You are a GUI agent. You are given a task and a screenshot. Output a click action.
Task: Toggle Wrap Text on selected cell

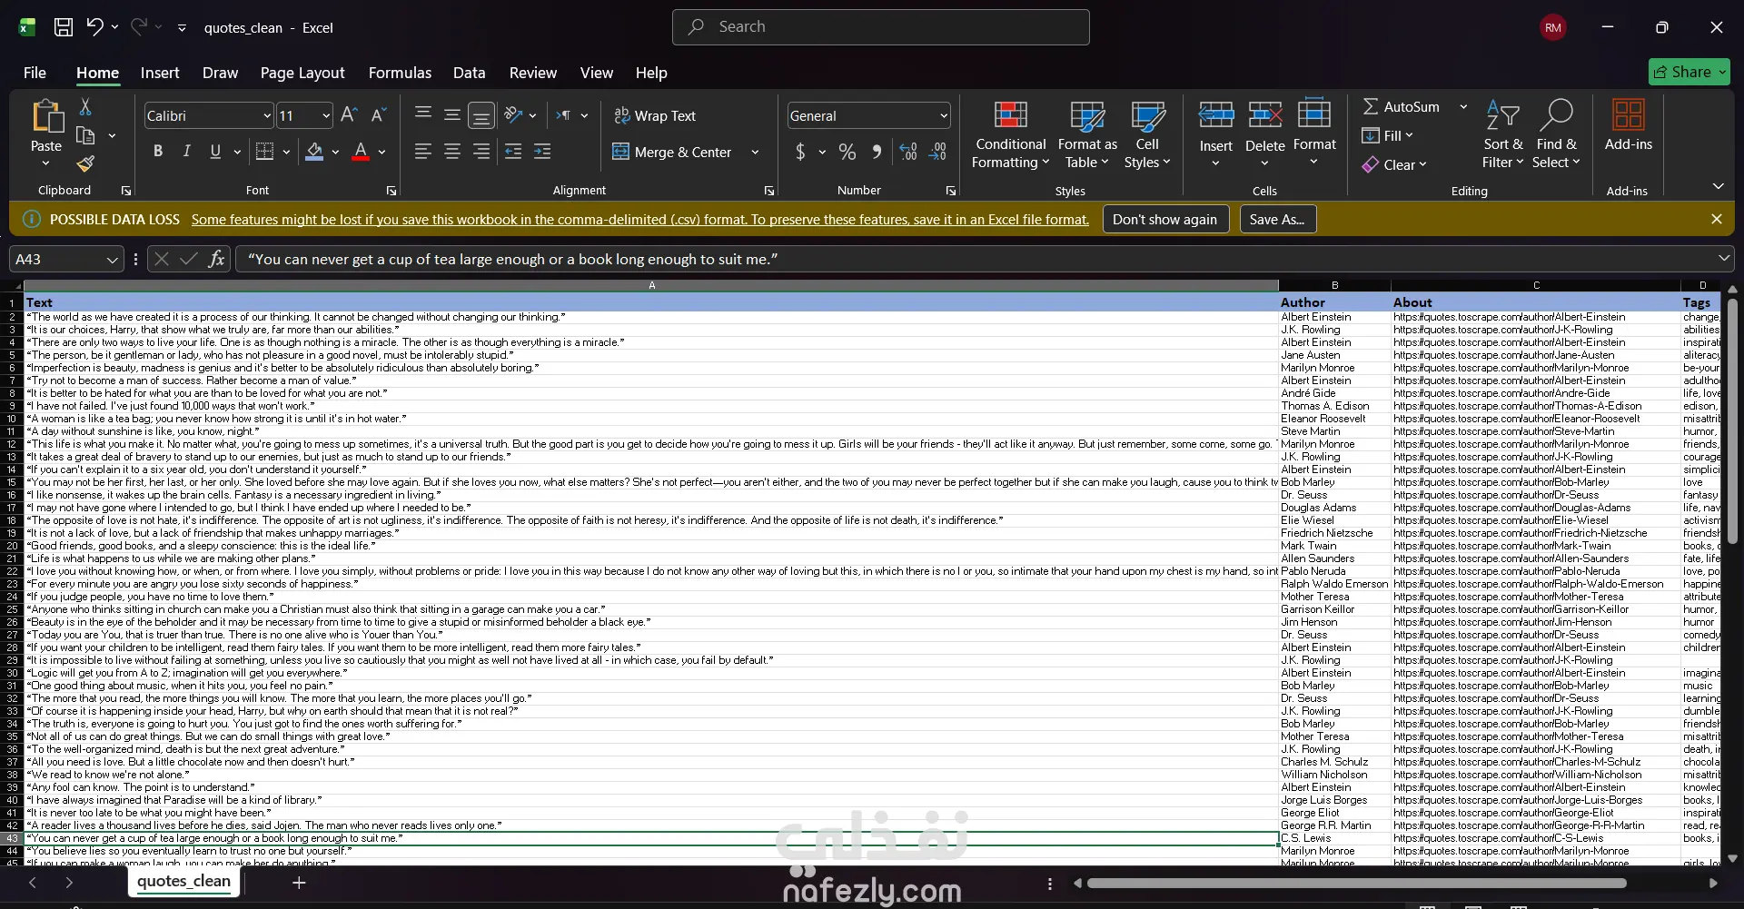pos(655,115)
